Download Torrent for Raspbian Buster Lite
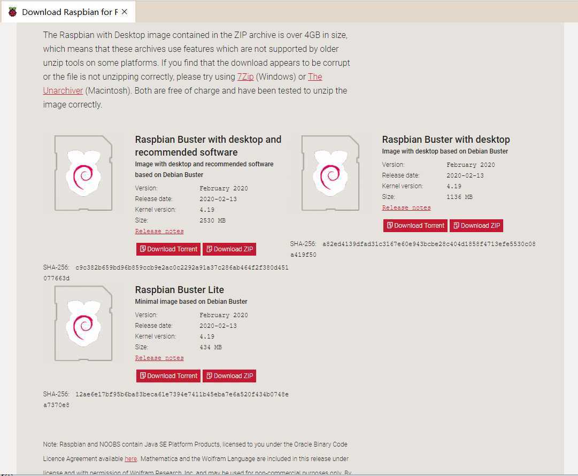The height and width of the screenshot is (476, 578). coord(168,376)
